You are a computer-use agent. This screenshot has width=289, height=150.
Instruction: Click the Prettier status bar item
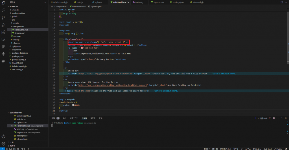pyautogui.click(x=278, y=149)
